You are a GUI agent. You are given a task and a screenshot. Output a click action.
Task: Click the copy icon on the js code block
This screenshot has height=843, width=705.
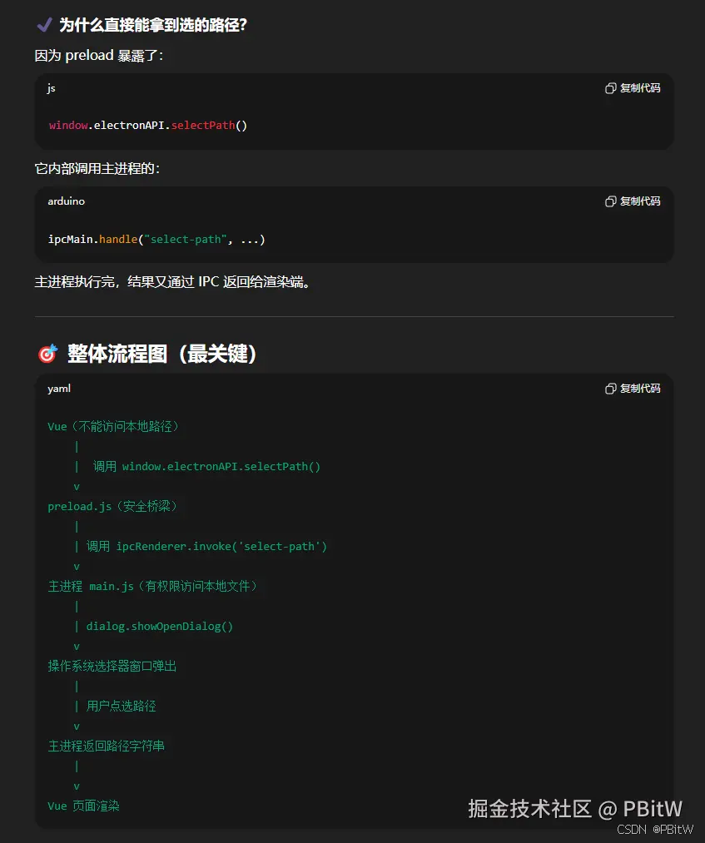click(611, 87)
